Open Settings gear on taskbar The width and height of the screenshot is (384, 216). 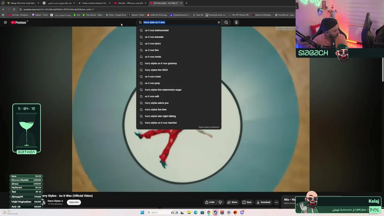click(x=229, y=212)
